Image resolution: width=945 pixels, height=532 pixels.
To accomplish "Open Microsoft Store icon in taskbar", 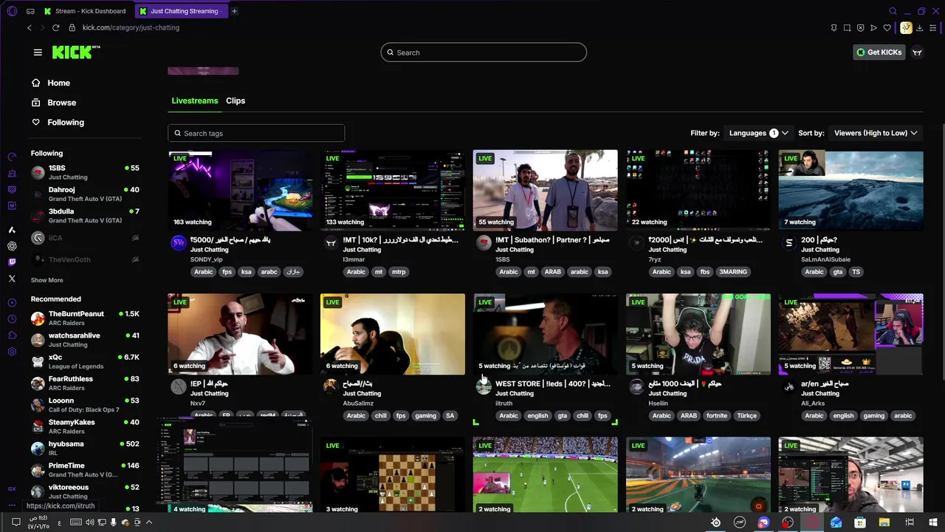I will click(x=860, y=522).
